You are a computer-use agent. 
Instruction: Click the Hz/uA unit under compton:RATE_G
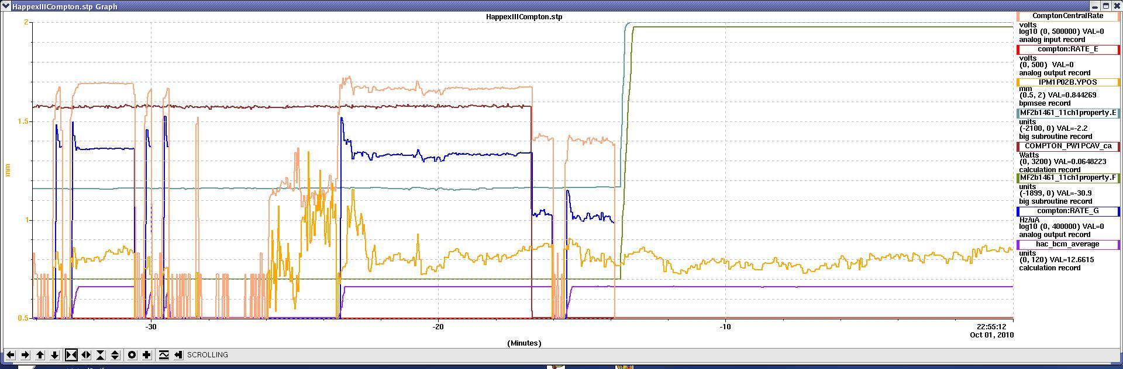[1029, 220]
